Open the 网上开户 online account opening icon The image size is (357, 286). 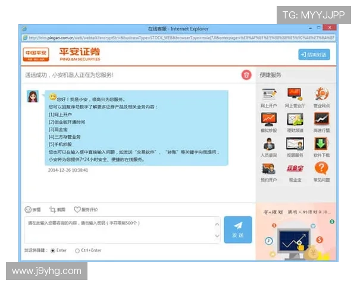point(269,94)
